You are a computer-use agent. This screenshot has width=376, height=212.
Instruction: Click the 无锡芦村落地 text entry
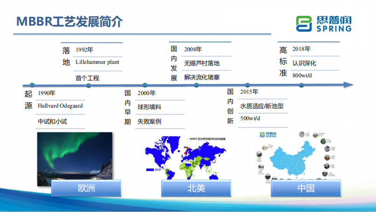pos(202,63)
